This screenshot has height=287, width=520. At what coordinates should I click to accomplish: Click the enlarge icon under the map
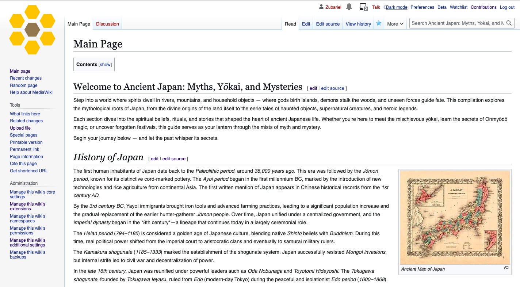click(x=506, y=268)
